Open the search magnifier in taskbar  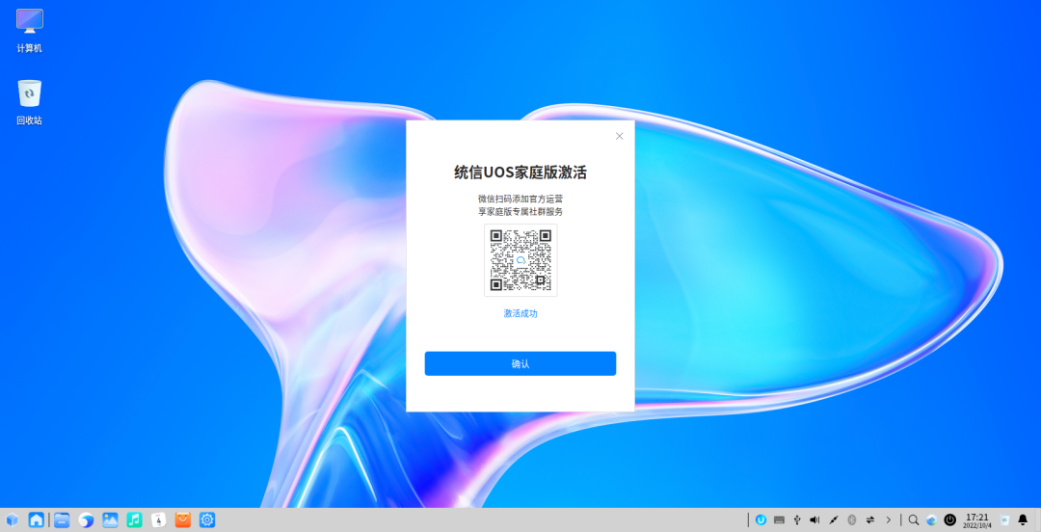point(914,520)
